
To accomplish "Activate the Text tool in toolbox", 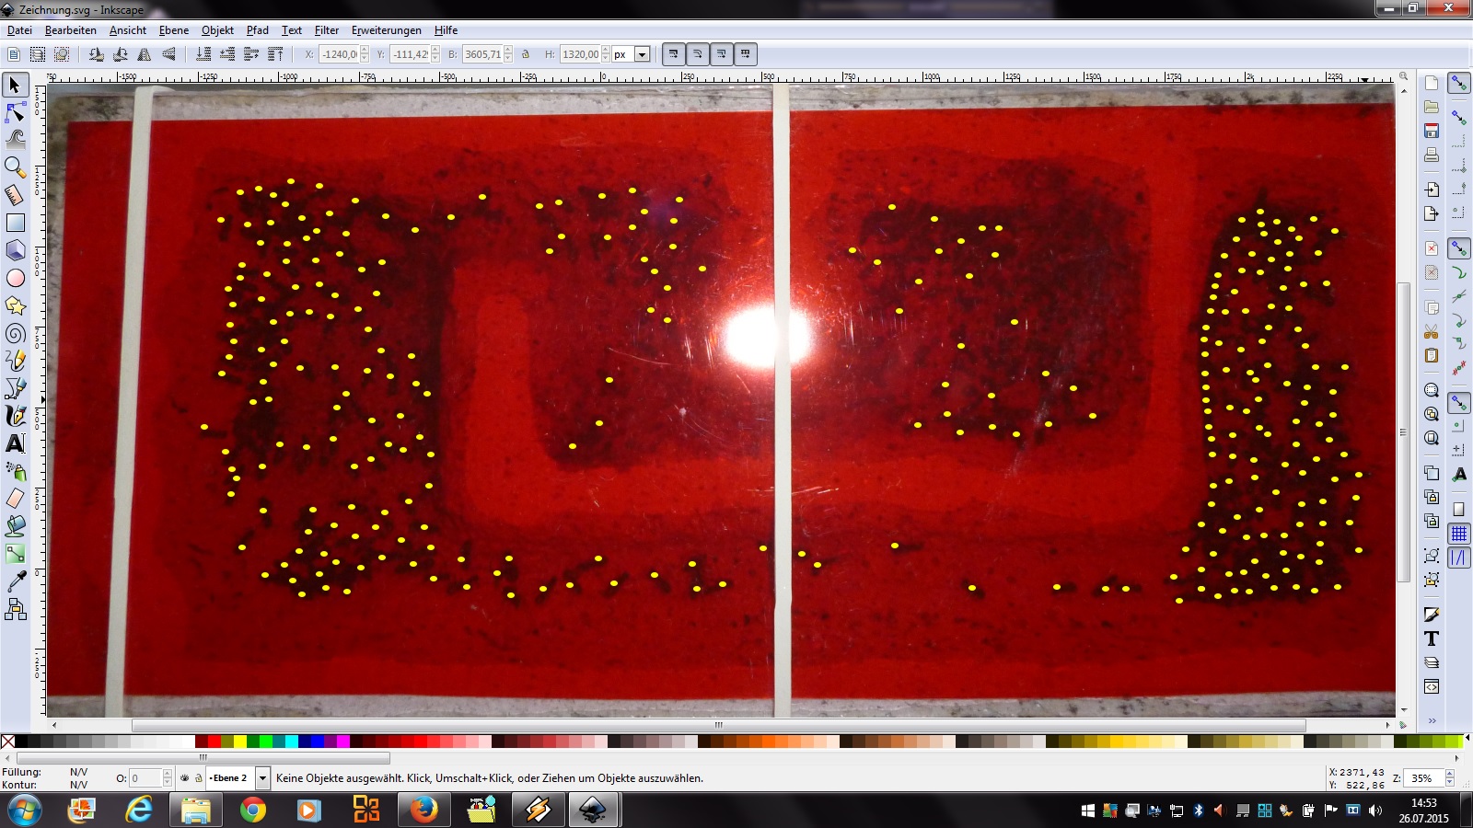I will (x=16, y=443).
